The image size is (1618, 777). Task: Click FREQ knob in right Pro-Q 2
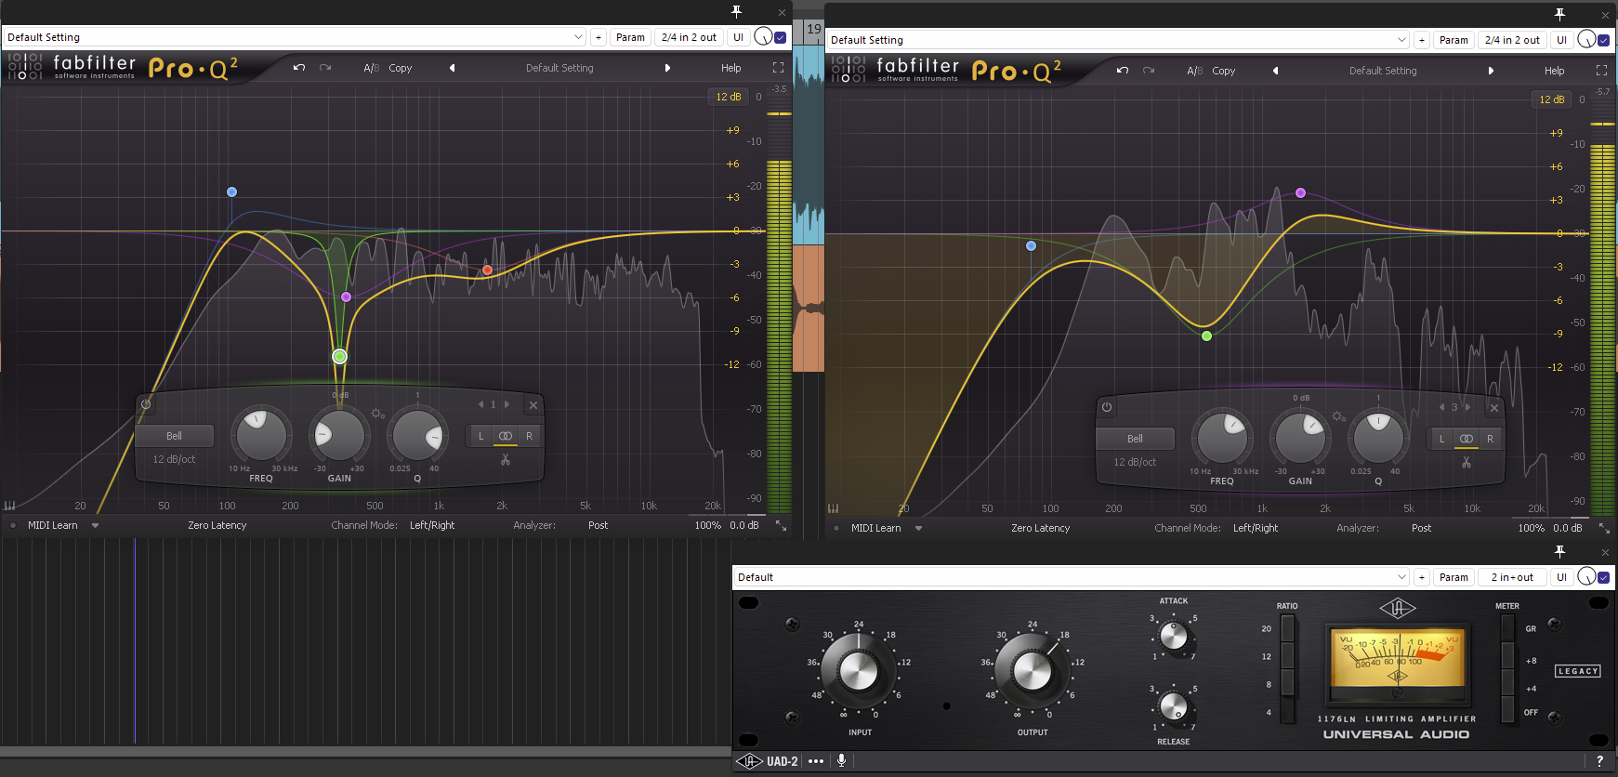[x=1222, y=437]
